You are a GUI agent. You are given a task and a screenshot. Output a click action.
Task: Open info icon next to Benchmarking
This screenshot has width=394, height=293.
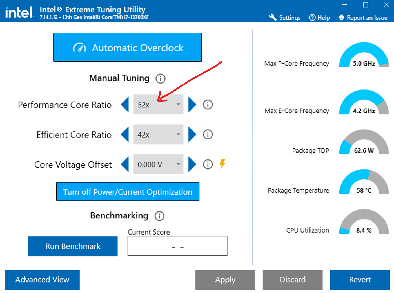[x=159, y=216]
